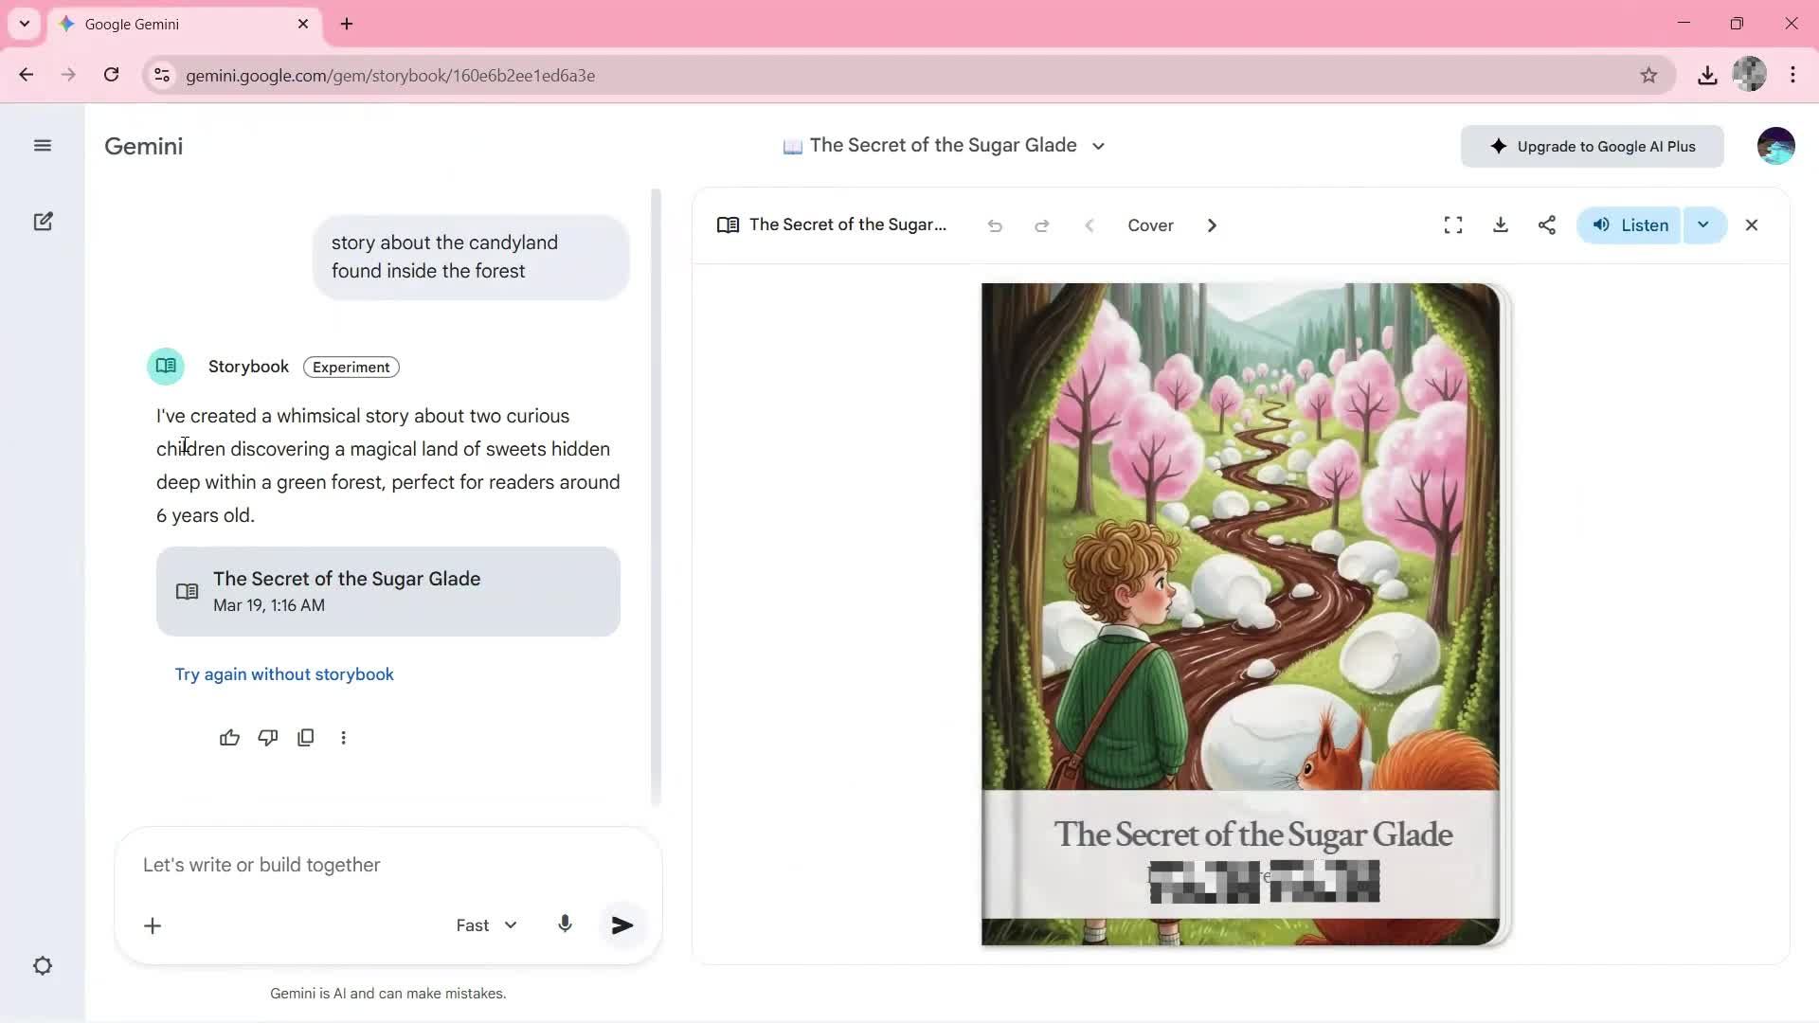
Task: Give the story a thumbs down
Action: [x=268, y=737]
